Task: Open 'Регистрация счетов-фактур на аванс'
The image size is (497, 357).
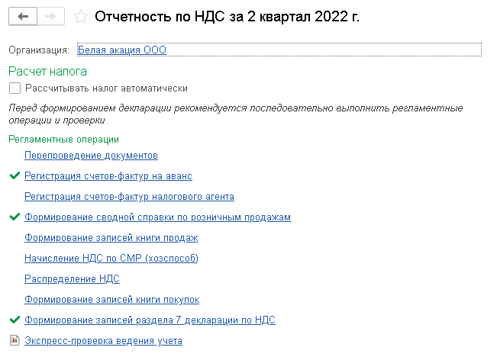Action: 108,176
